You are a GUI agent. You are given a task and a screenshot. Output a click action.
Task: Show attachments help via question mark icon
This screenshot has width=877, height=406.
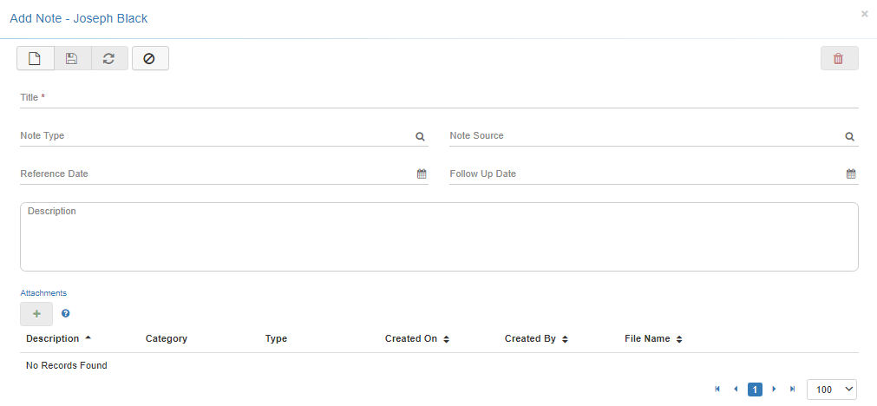click(66, 314)
